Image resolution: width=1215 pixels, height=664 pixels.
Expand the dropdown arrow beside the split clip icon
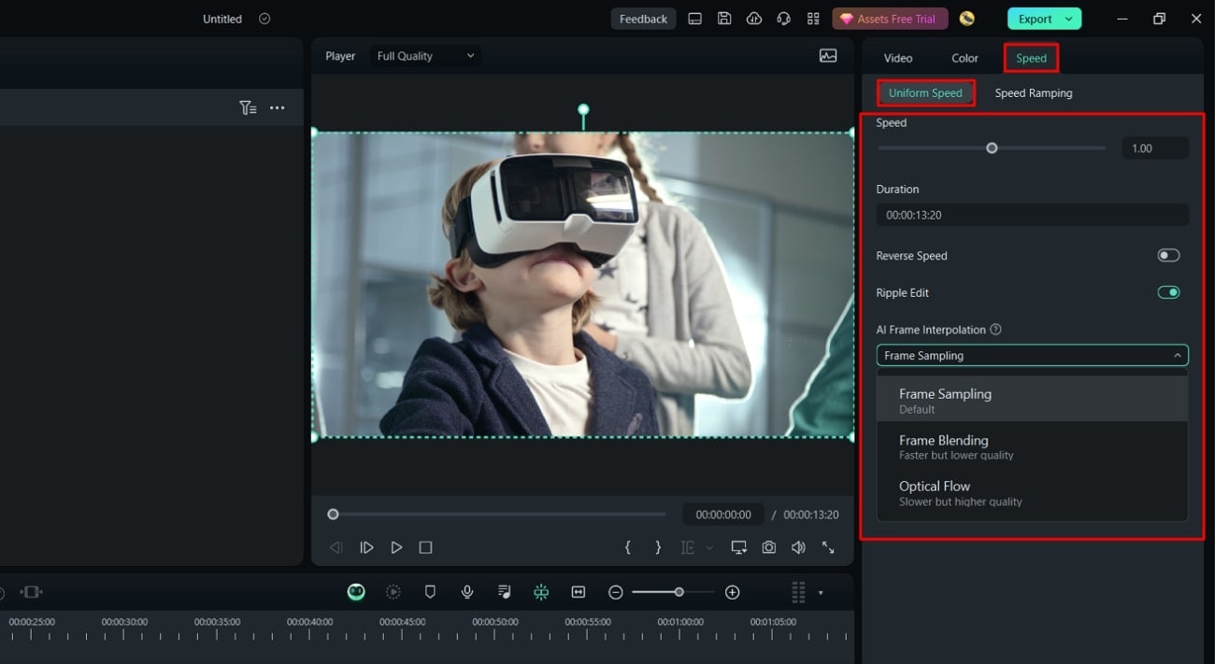pyautogui.click(x=709, y=548)
